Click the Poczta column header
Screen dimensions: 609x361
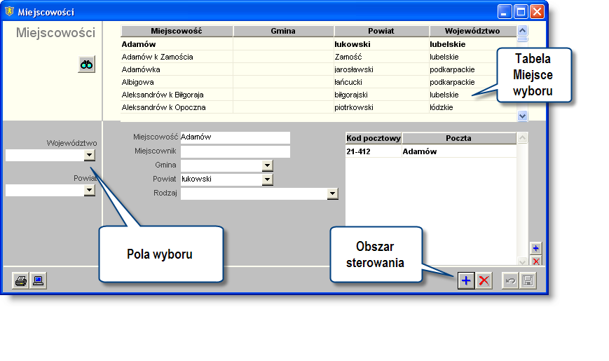(459, 138)
